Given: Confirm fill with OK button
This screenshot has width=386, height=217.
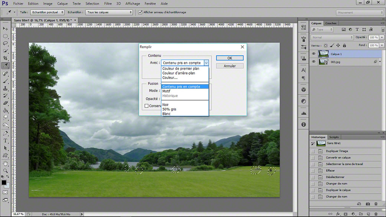Looking at the screenshot, I should (x=230, y=58).
